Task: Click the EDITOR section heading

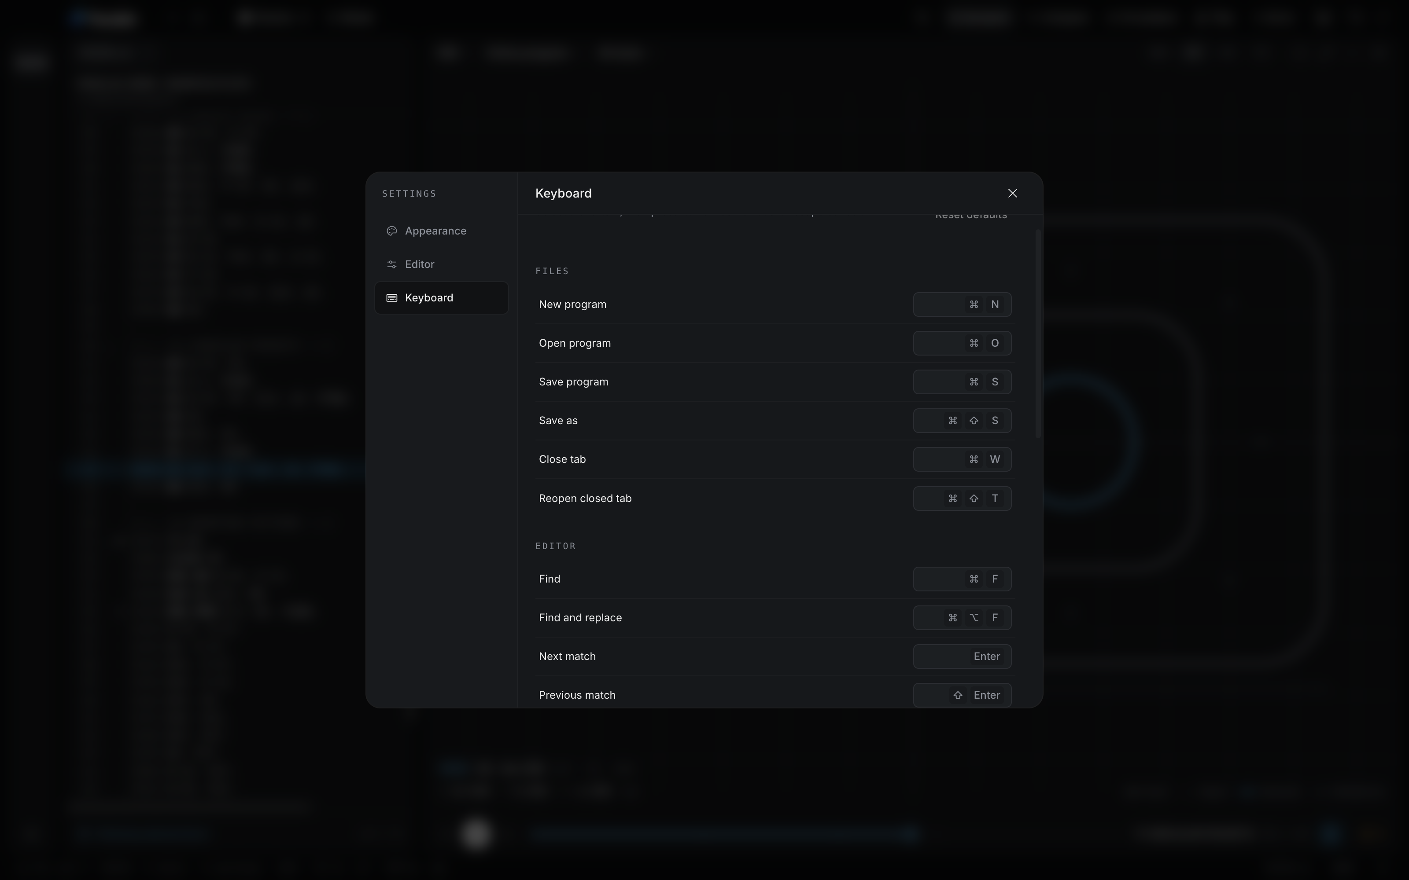Action: 555,546
